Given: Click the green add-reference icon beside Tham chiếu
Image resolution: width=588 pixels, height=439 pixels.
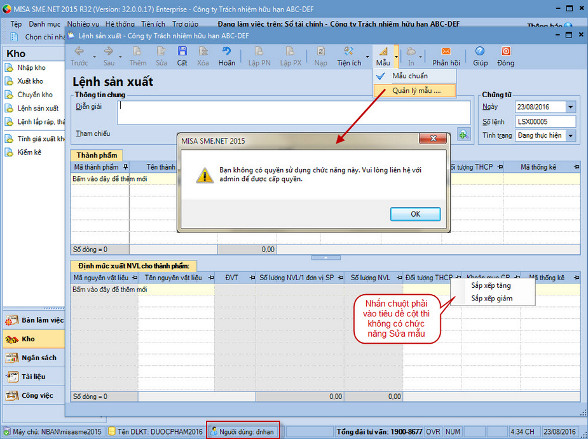Looking at the screenshot, I should pyautogui.click(x=464, y=134).
